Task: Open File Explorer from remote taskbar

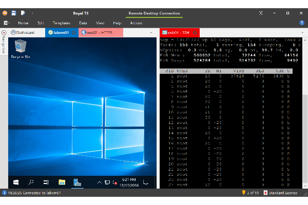Action: pyautogui.click(x=62, y=182)
